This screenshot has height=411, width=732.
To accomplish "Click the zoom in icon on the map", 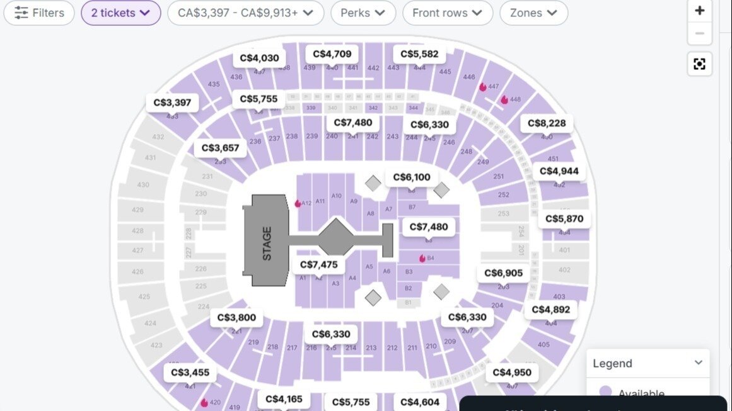I will 700,10.
